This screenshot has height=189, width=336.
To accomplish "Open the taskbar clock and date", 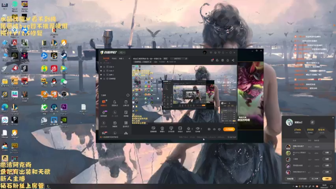I will coord(324,186).
